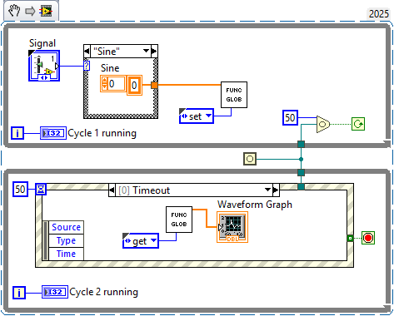The width and height of the screenshot is (394, 316).
Task: Go to previous event case before Timeout
Action: (x=112, y=190)
